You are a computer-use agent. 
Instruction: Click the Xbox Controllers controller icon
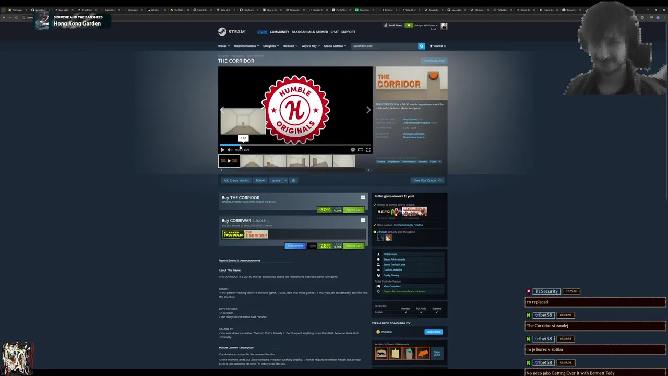click(x=378, y=286)
